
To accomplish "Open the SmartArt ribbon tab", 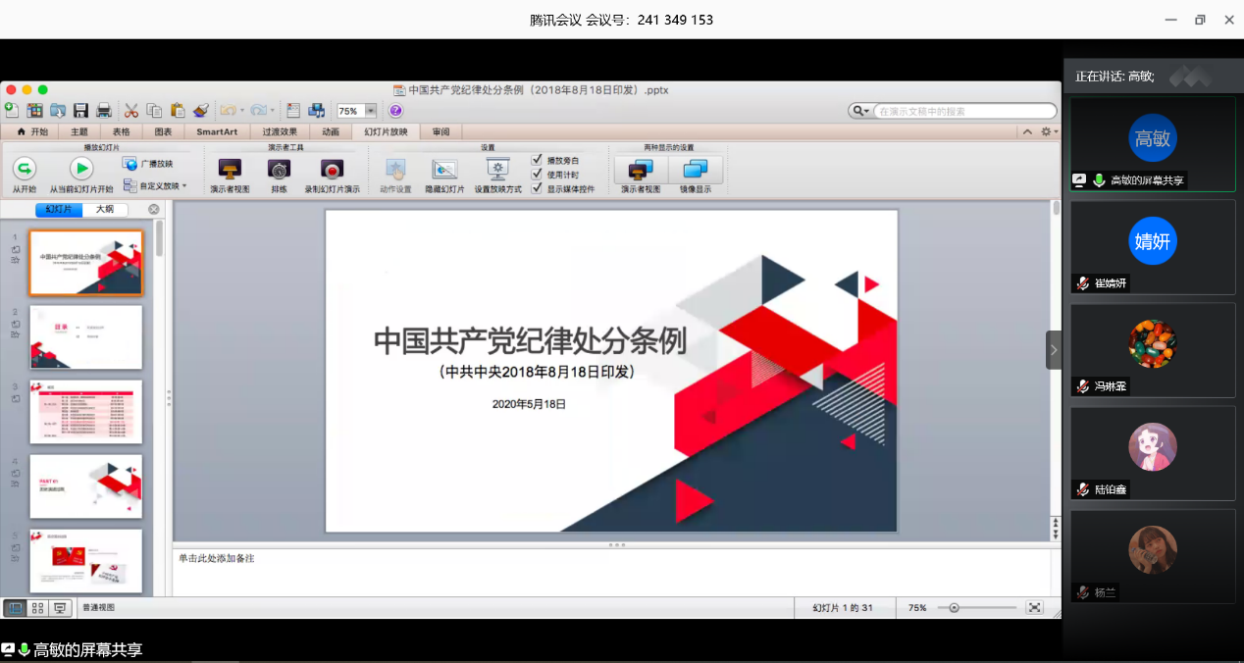I will [217, 131].
